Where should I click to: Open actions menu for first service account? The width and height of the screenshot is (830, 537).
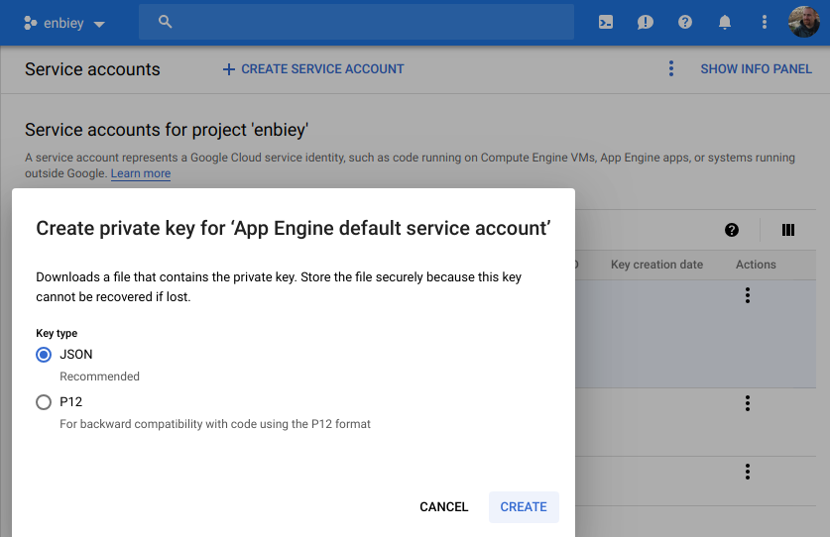748,295
